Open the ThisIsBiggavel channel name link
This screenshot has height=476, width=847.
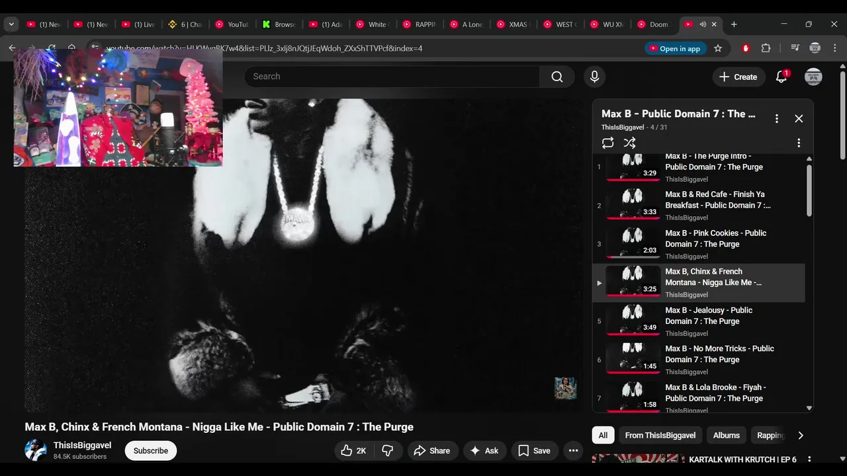[82, 446]
